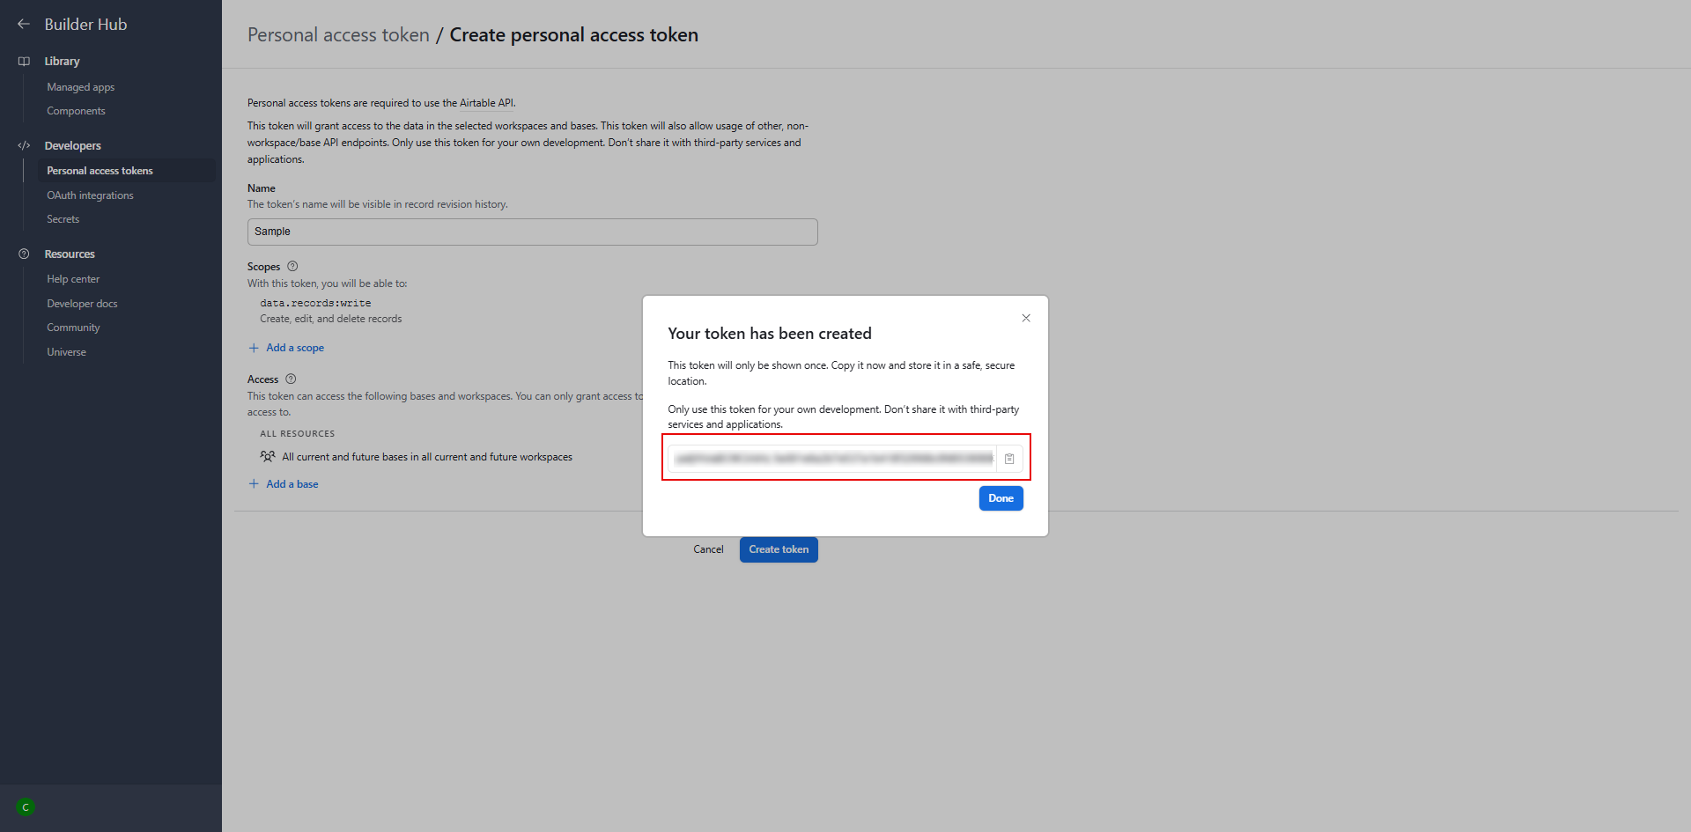Viewport: 1691px width, 832px height.
Task: Click the back arrow beside Builder Hub
Action: (x=24, y=25)
